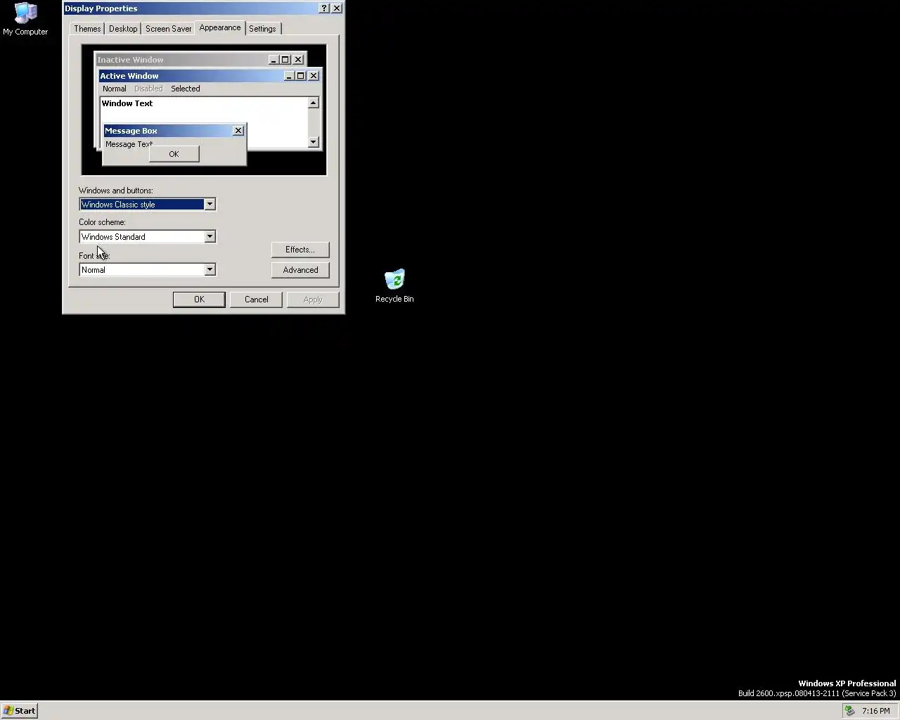
Task: Click the Message Box title in preview
Action: (x=131, y=131)
